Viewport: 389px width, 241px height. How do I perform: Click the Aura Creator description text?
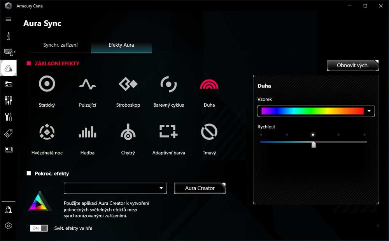(107, 209)
